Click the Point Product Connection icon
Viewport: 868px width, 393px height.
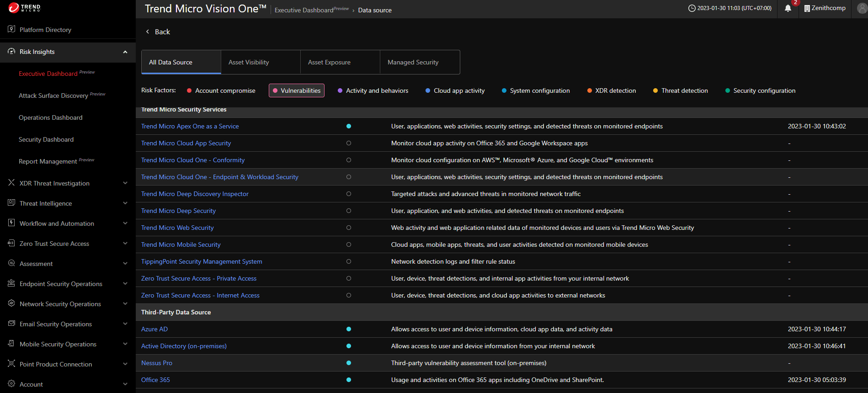11,364
